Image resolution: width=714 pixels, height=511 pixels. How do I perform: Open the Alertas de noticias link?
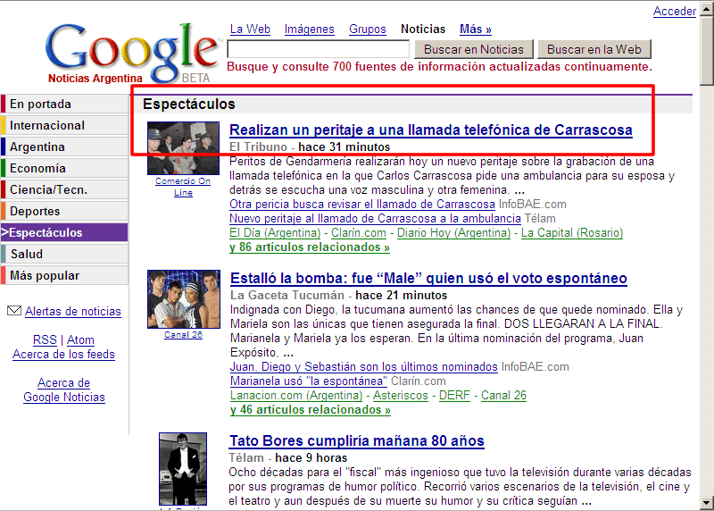tap(73, 312)
